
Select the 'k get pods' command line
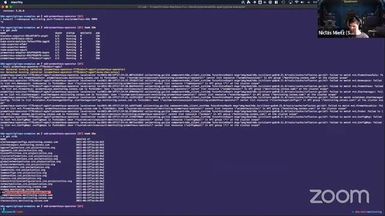click(9, 31)
